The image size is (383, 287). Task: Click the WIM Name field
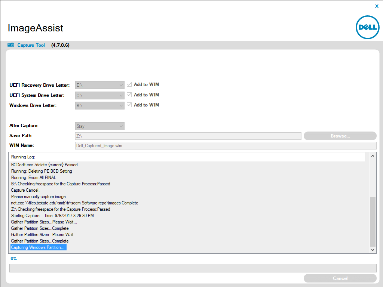pyautogui.click(x=226, y=146)
